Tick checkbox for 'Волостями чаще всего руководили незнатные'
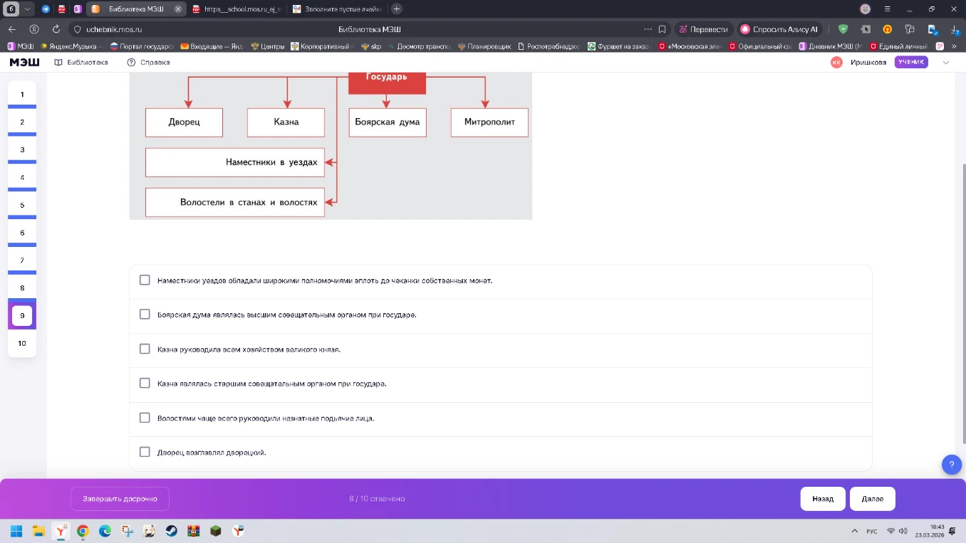 (145, 418)
